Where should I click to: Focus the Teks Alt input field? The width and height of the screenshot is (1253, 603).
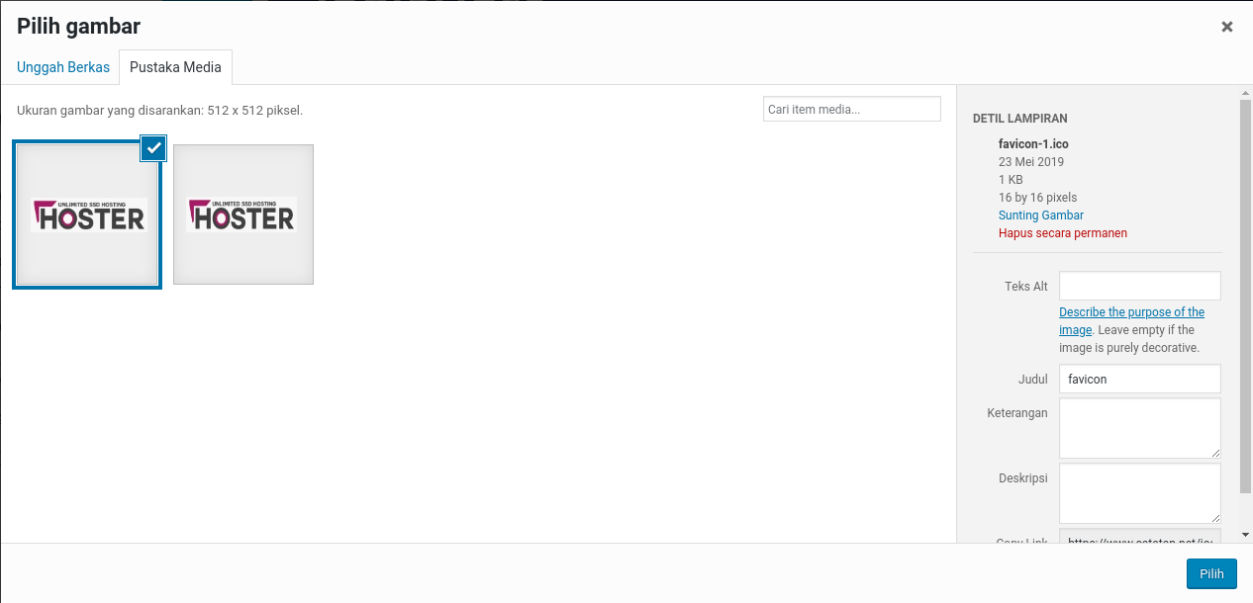click(x=1139, y=286)
